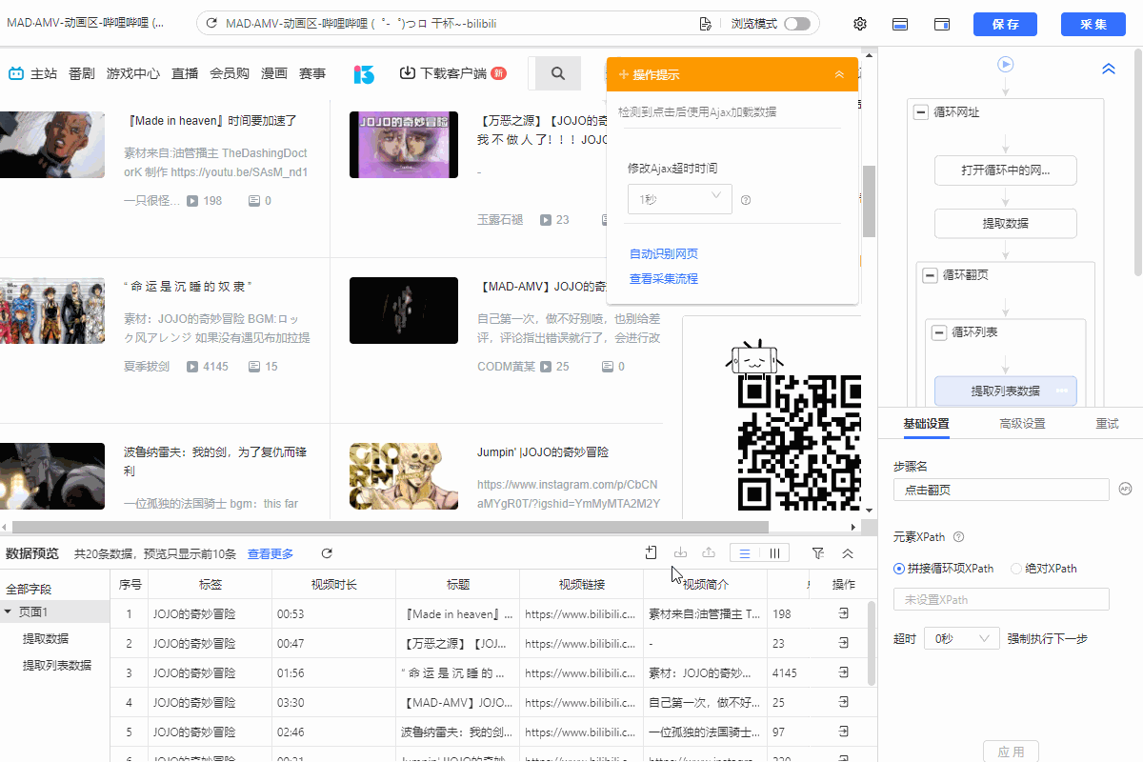Collapse the 循环翻页 loop node
Image resolution: width=1143 pixels, height=762 pixels.
tap(930, 275)
